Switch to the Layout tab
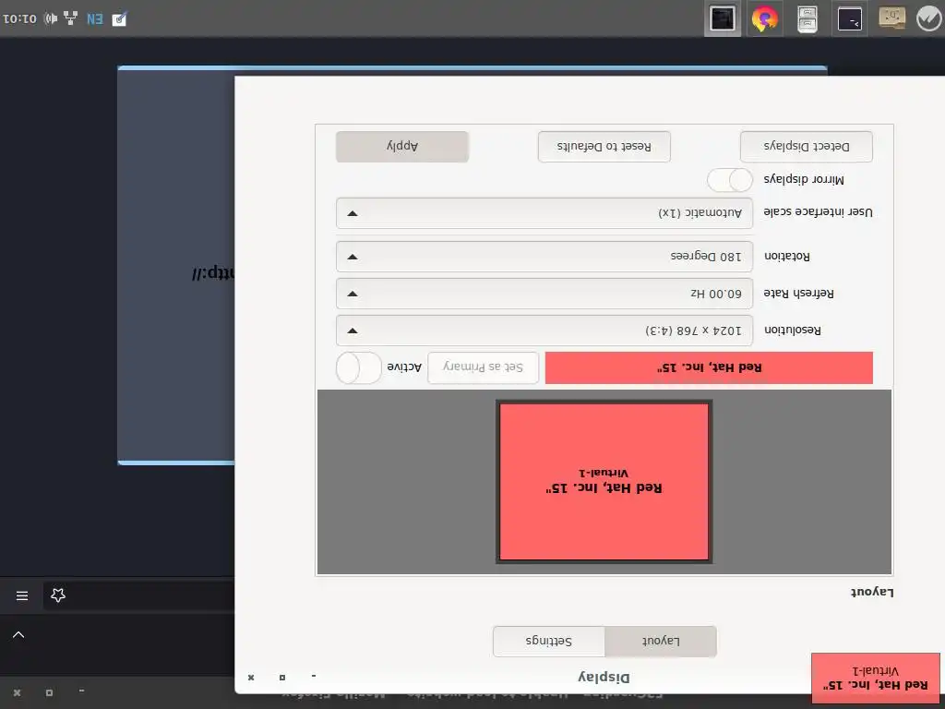The height and width of the screenshot is (709, 945). point(661,641)
